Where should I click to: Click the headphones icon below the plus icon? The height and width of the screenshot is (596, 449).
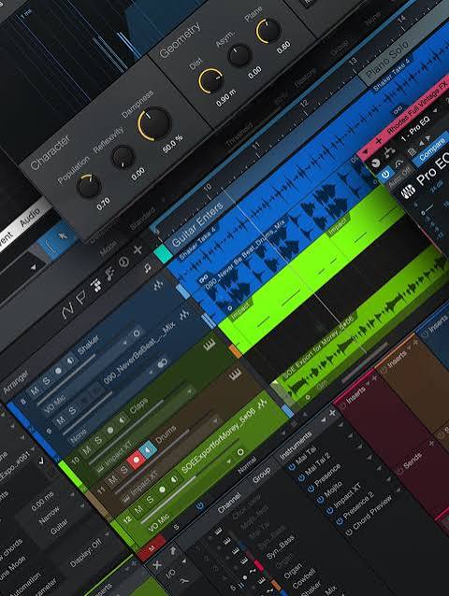[x=148, y=268]
